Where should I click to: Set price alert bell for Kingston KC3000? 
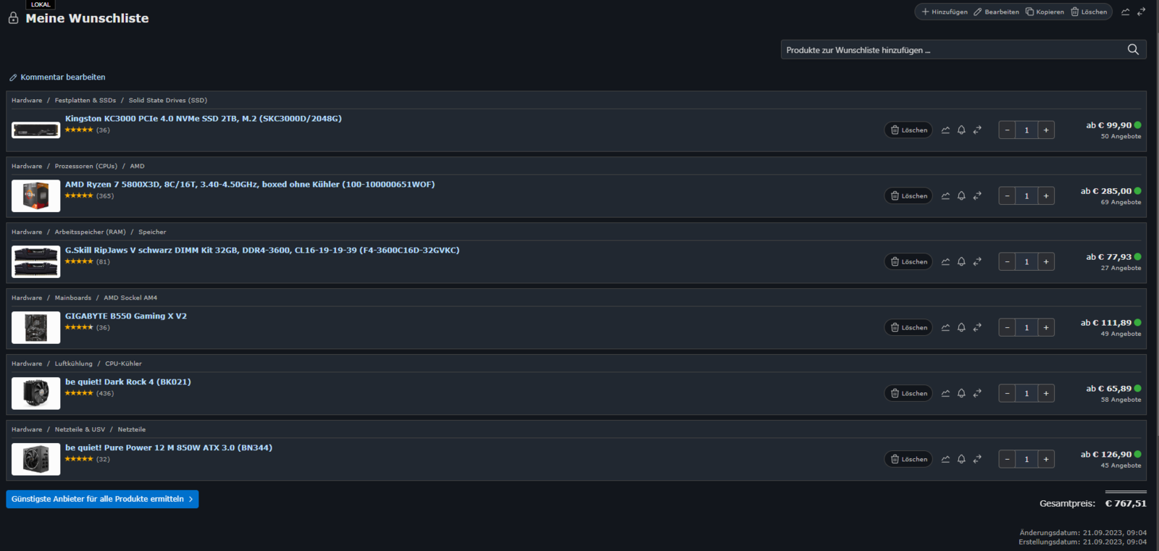(x=961, y=130)
